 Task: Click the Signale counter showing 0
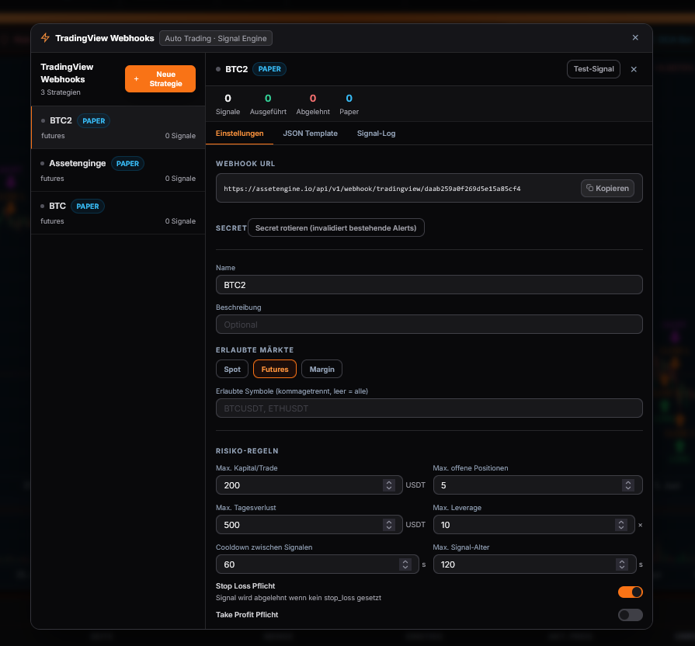click(x=228, y=104)
